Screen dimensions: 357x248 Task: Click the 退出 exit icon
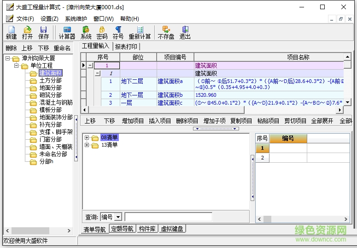point(185,32)
